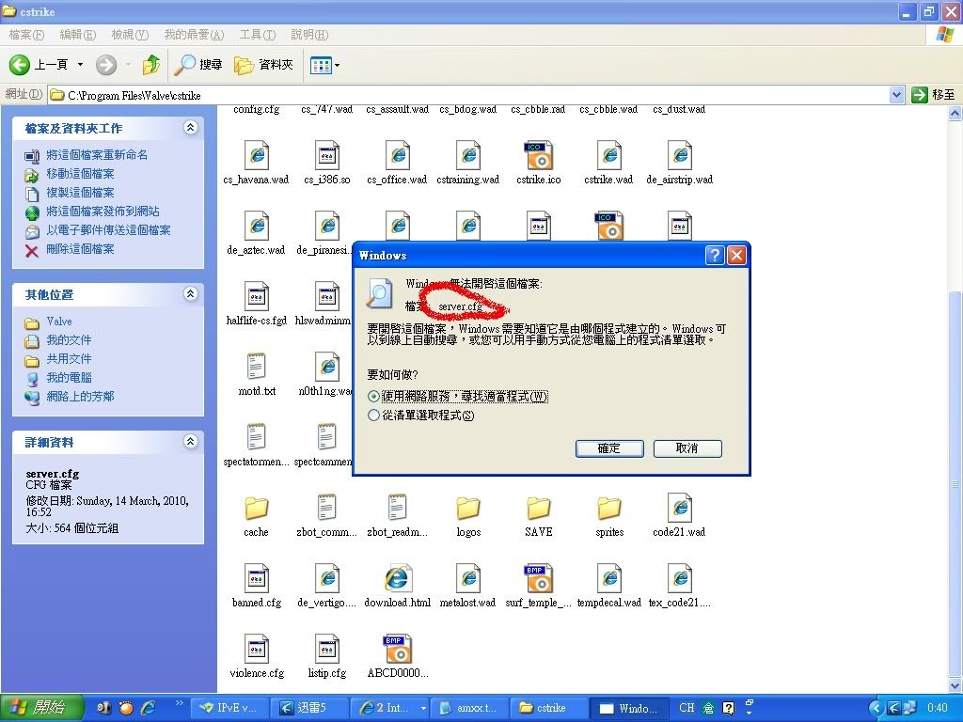This screenshot has width=963, height=722.
Task: Open the 編輯(E) menu
Action: 77,35
